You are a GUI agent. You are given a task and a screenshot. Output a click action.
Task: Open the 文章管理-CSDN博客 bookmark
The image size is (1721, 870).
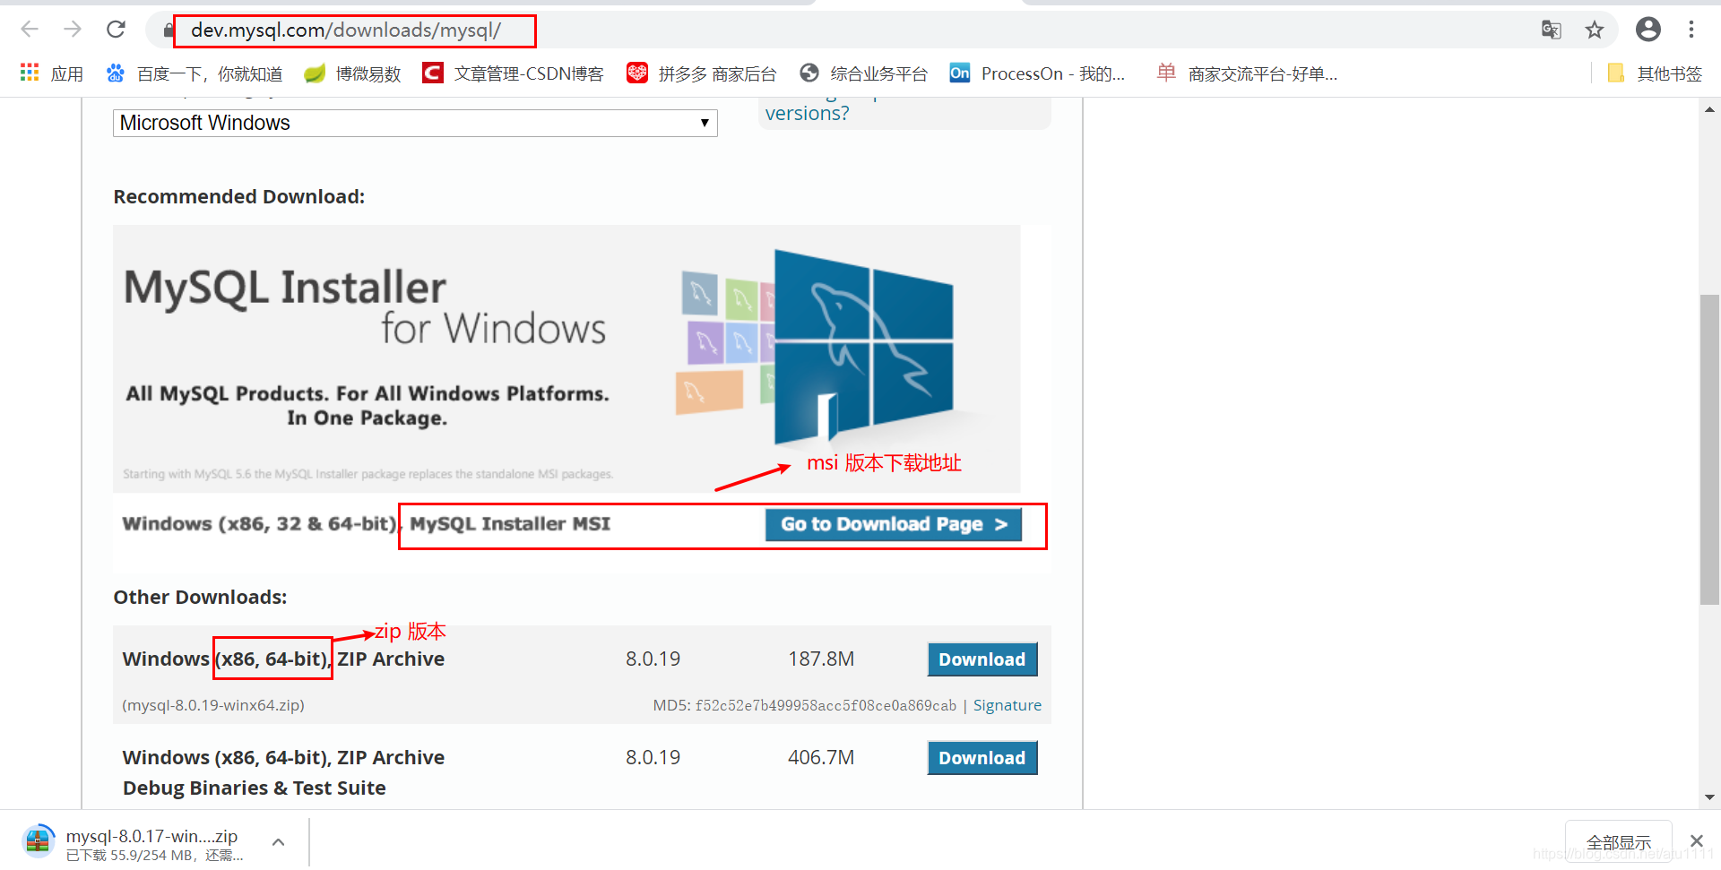tap(514, 73)
